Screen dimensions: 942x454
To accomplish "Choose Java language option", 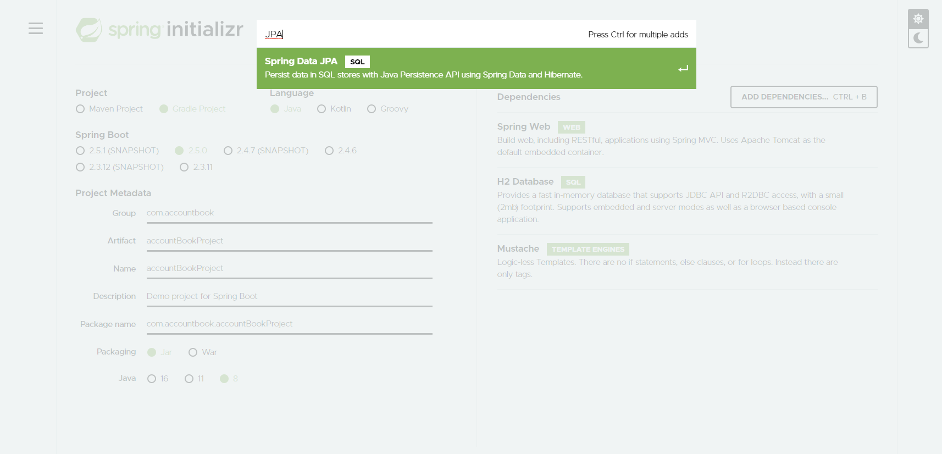I will pos(286,109).
